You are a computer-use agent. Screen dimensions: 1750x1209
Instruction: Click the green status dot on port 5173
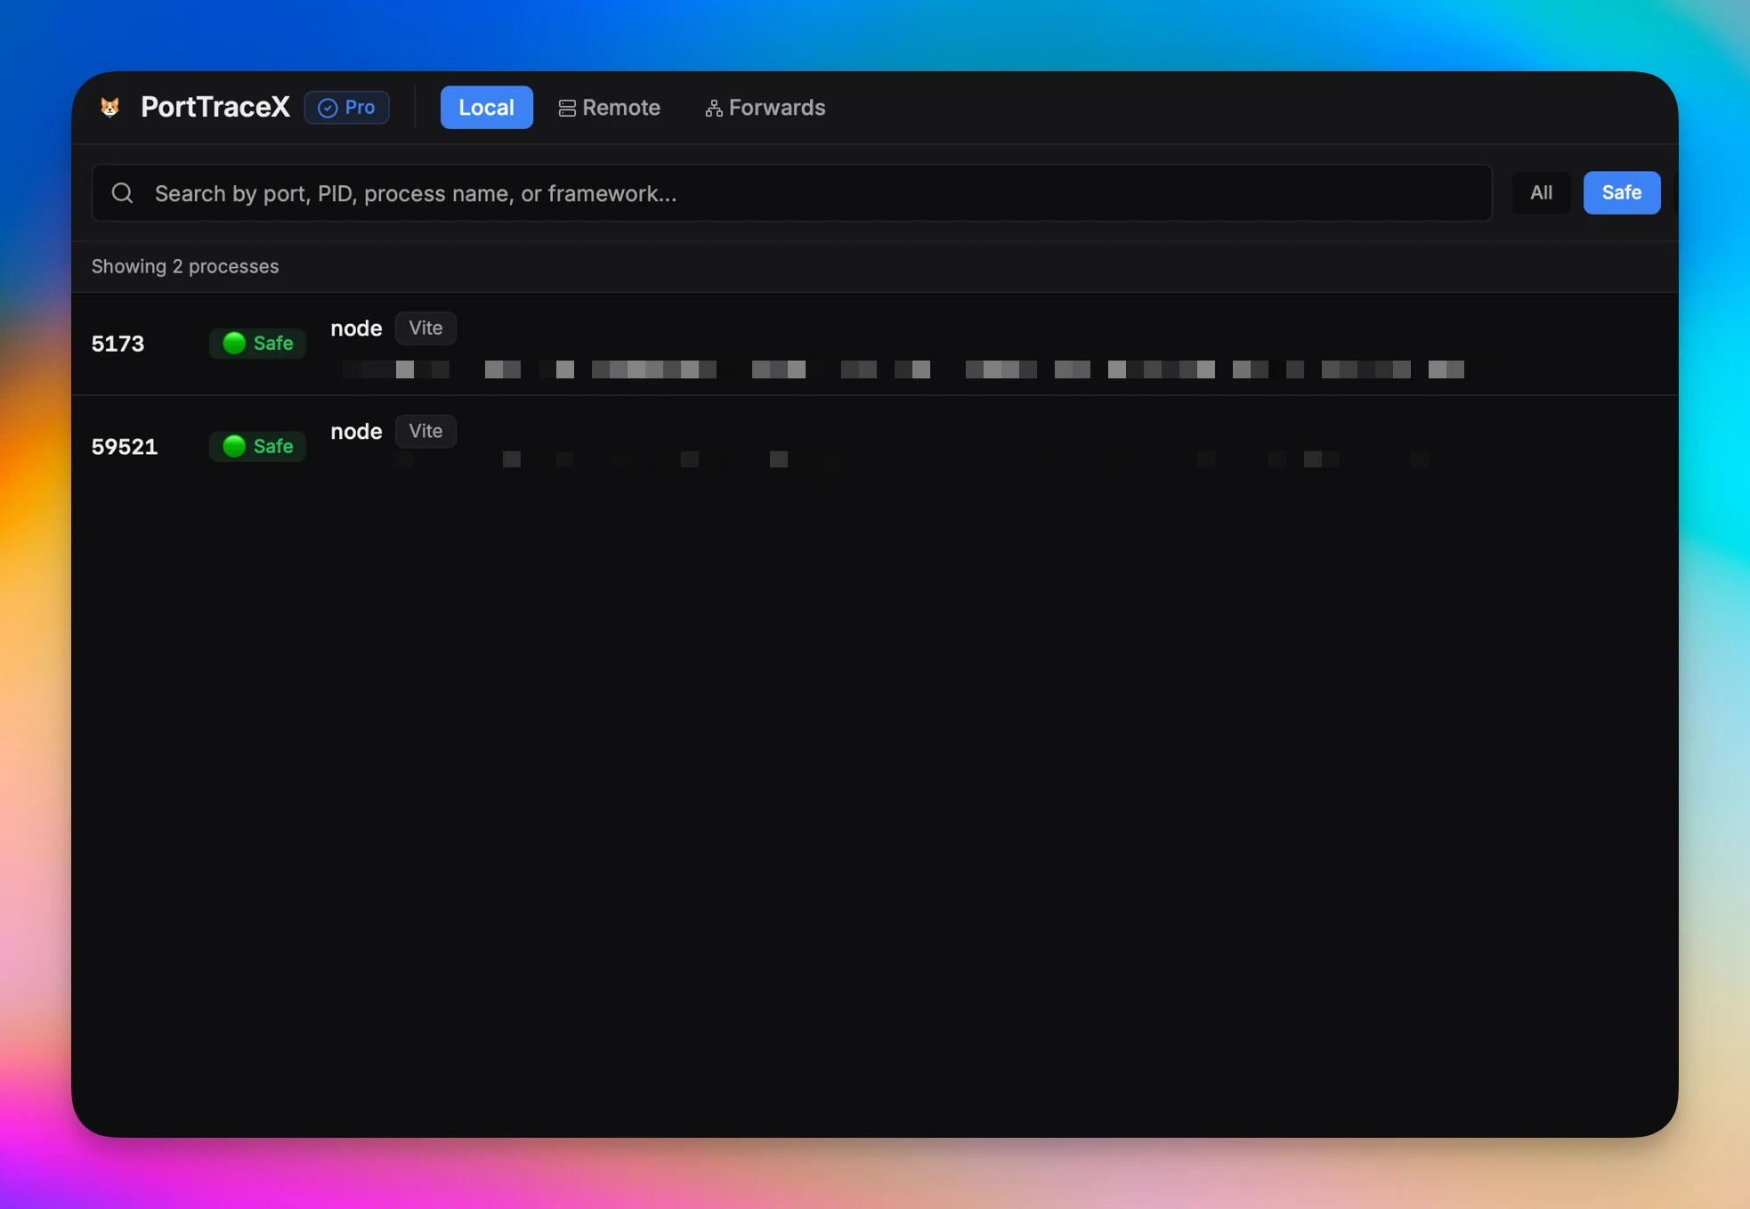(x=233, y=343)
